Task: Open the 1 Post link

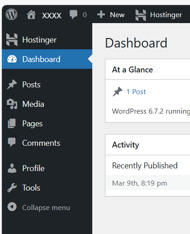Action: [136, 92]
